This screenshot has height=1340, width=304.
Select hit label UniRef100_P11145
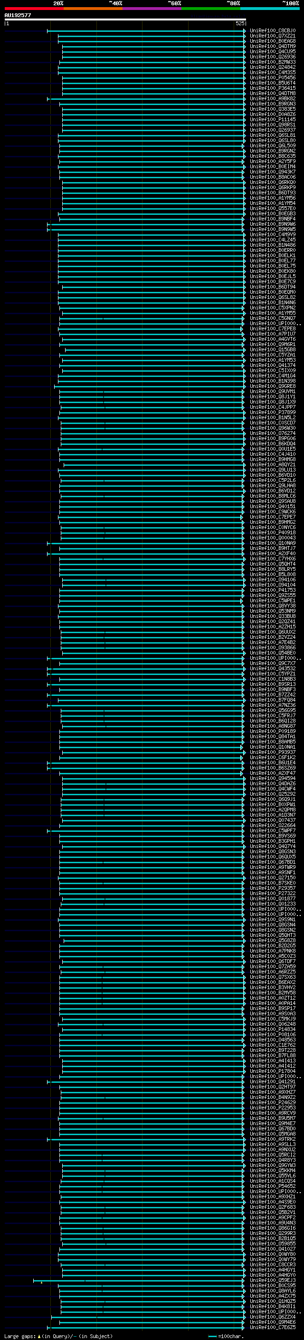pyautogui.click(x=273, y=120)
